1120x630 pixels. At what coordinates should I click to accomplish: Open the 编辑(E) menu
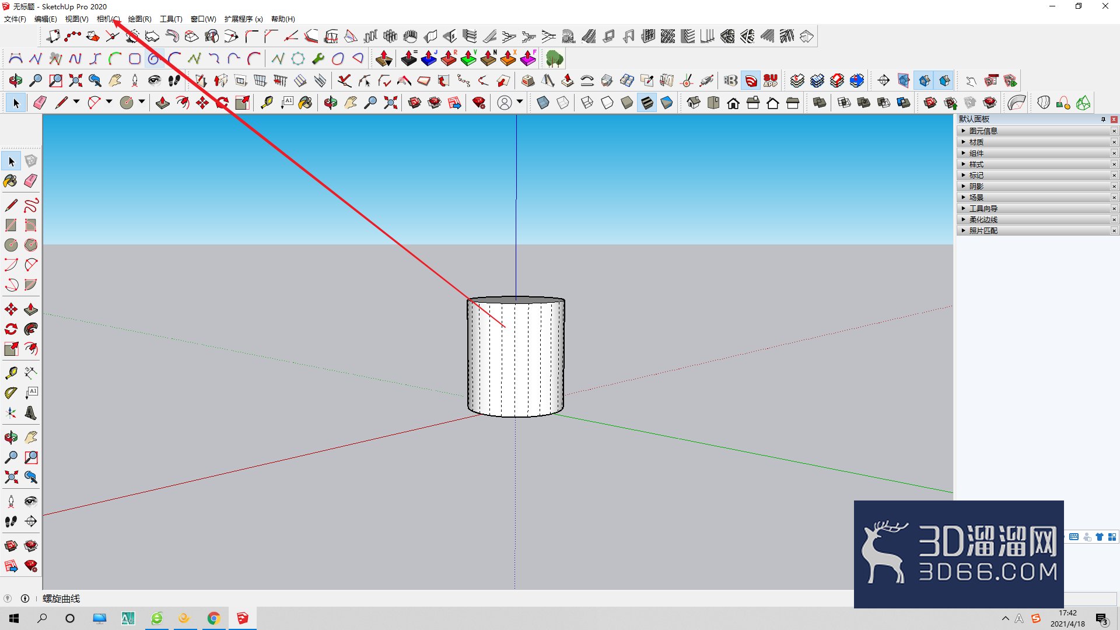tap(45, 19)
